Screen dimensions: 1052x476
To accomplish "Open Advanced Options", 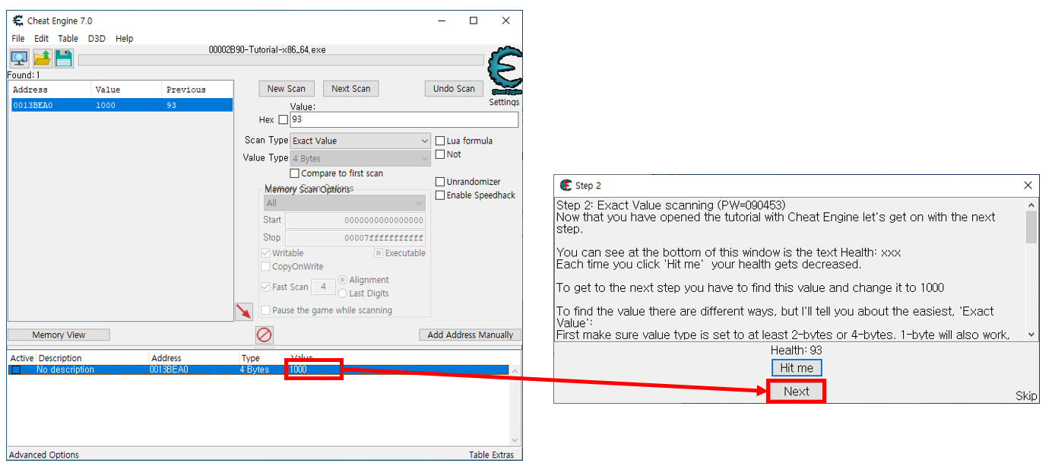I will 43,455.
